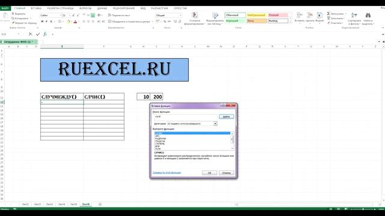The image size is (385, 216).
Task: Open Сортировка и фильтр menu
Action: (x=354, y=19)
